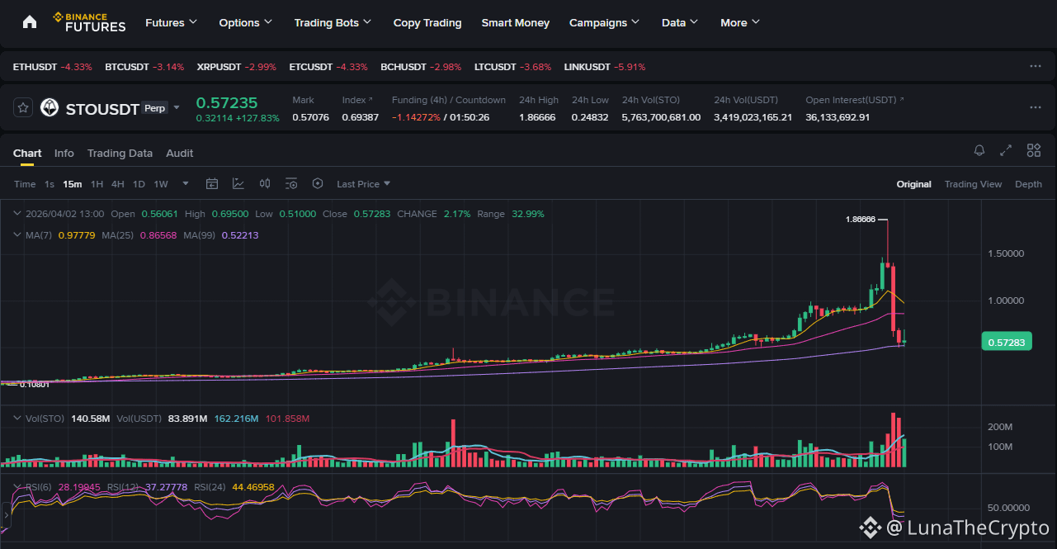Switch to Trading View chart mode
Image resolution: width=1057 pixels, height=549 pixels.
(x=973, y=184)
